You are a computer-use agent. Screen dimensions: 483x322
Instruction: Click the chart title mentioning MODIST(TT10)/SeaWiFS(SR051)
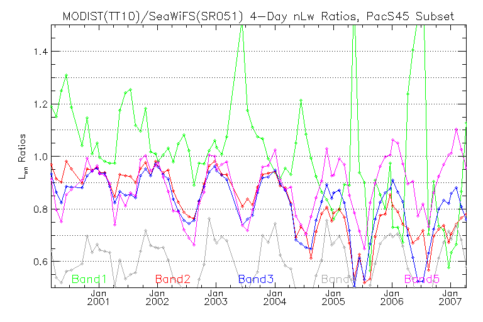[258, 16]
